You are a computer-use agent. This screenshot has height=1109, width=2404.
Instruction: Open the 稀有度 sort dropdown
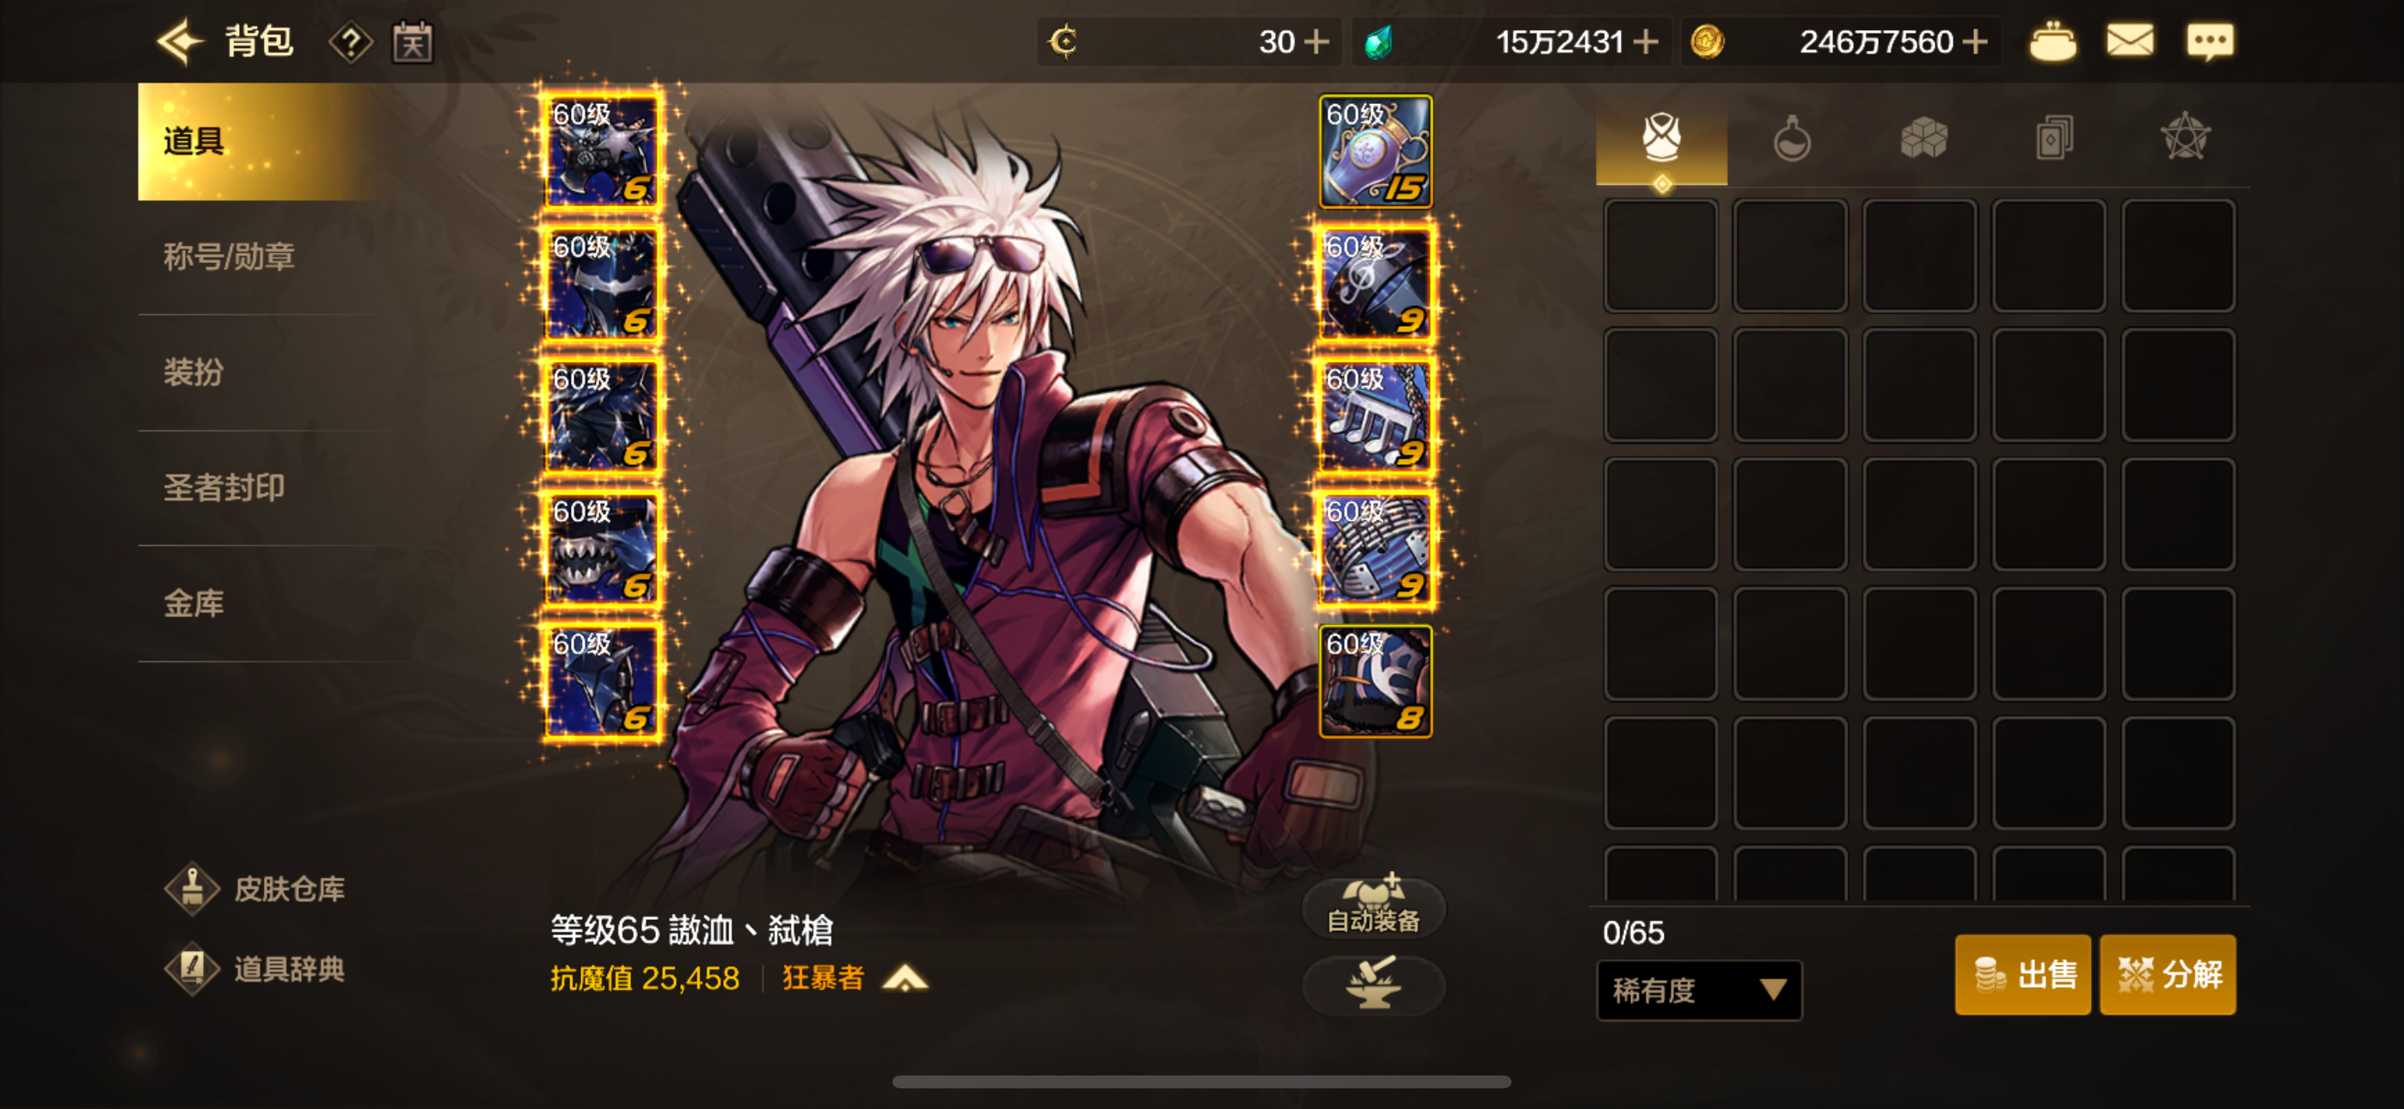[1698, 990]
